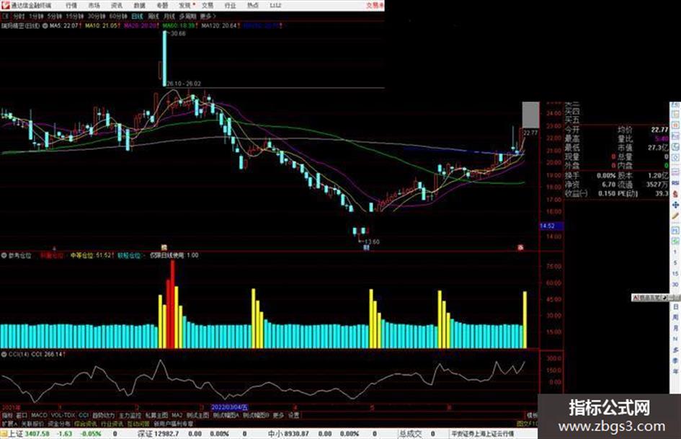Click the 5-minute shortcut in the right sidebar
The height and width of the screenshot is (439, 681).
pos(675,262)
